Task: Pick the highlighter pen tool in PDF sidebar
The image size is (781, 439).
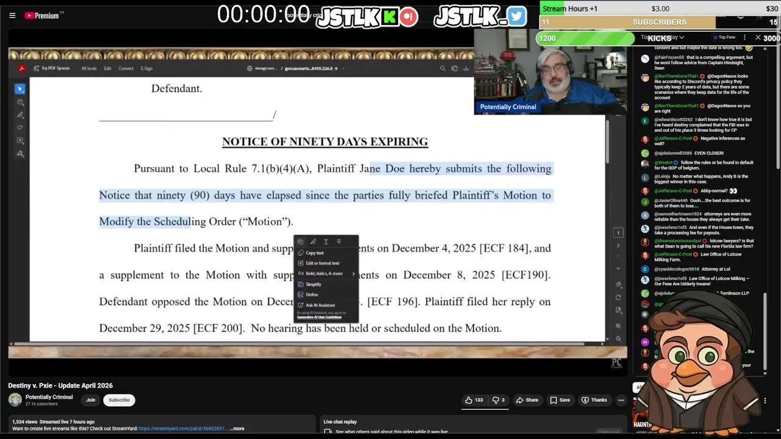Action: click(x=20, y=115)
